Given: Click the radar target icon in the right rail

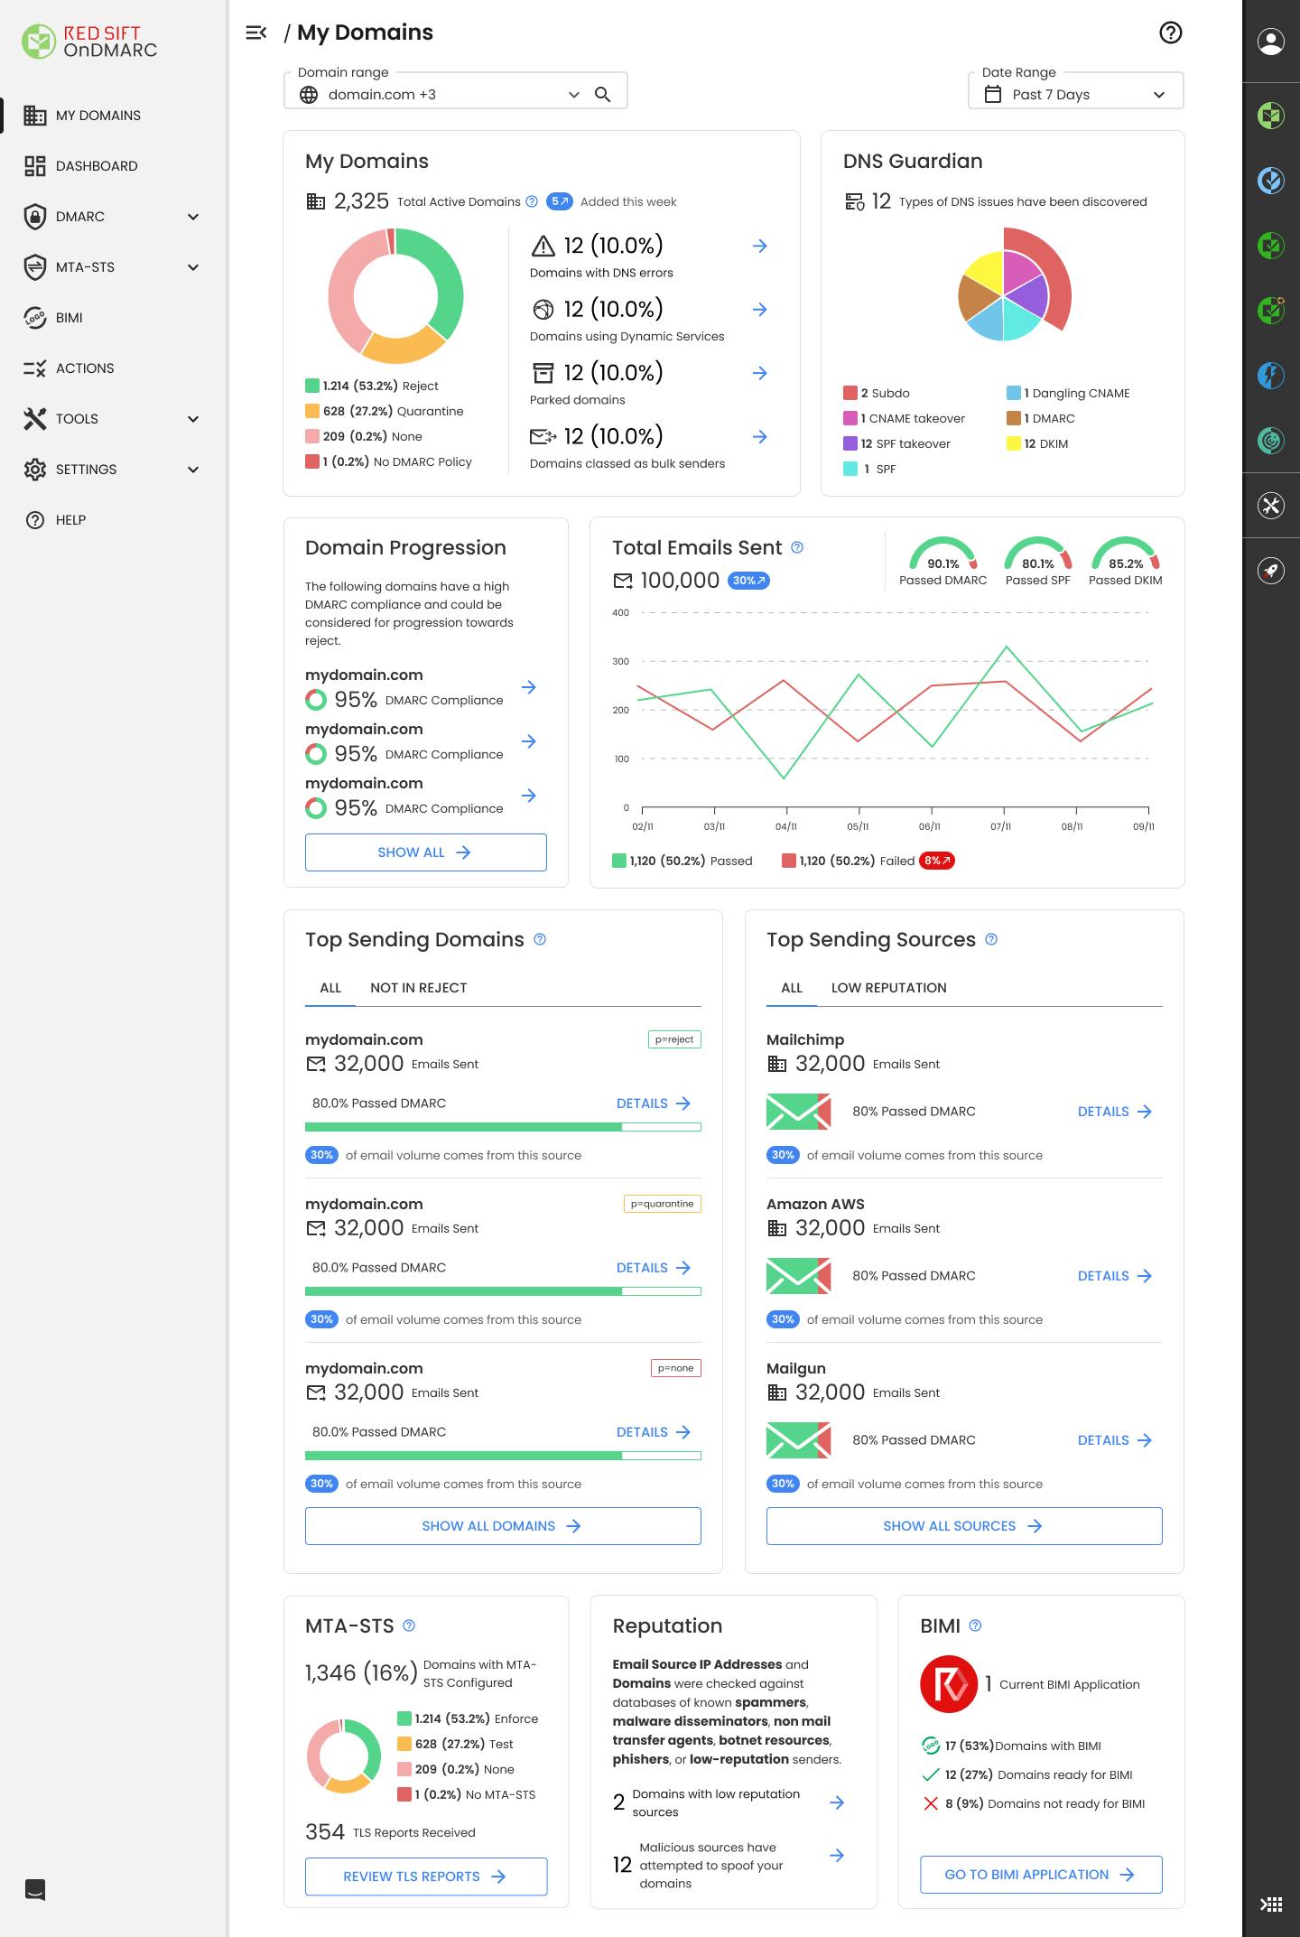Looking at the screenshot, I should tap(1271, 441).
